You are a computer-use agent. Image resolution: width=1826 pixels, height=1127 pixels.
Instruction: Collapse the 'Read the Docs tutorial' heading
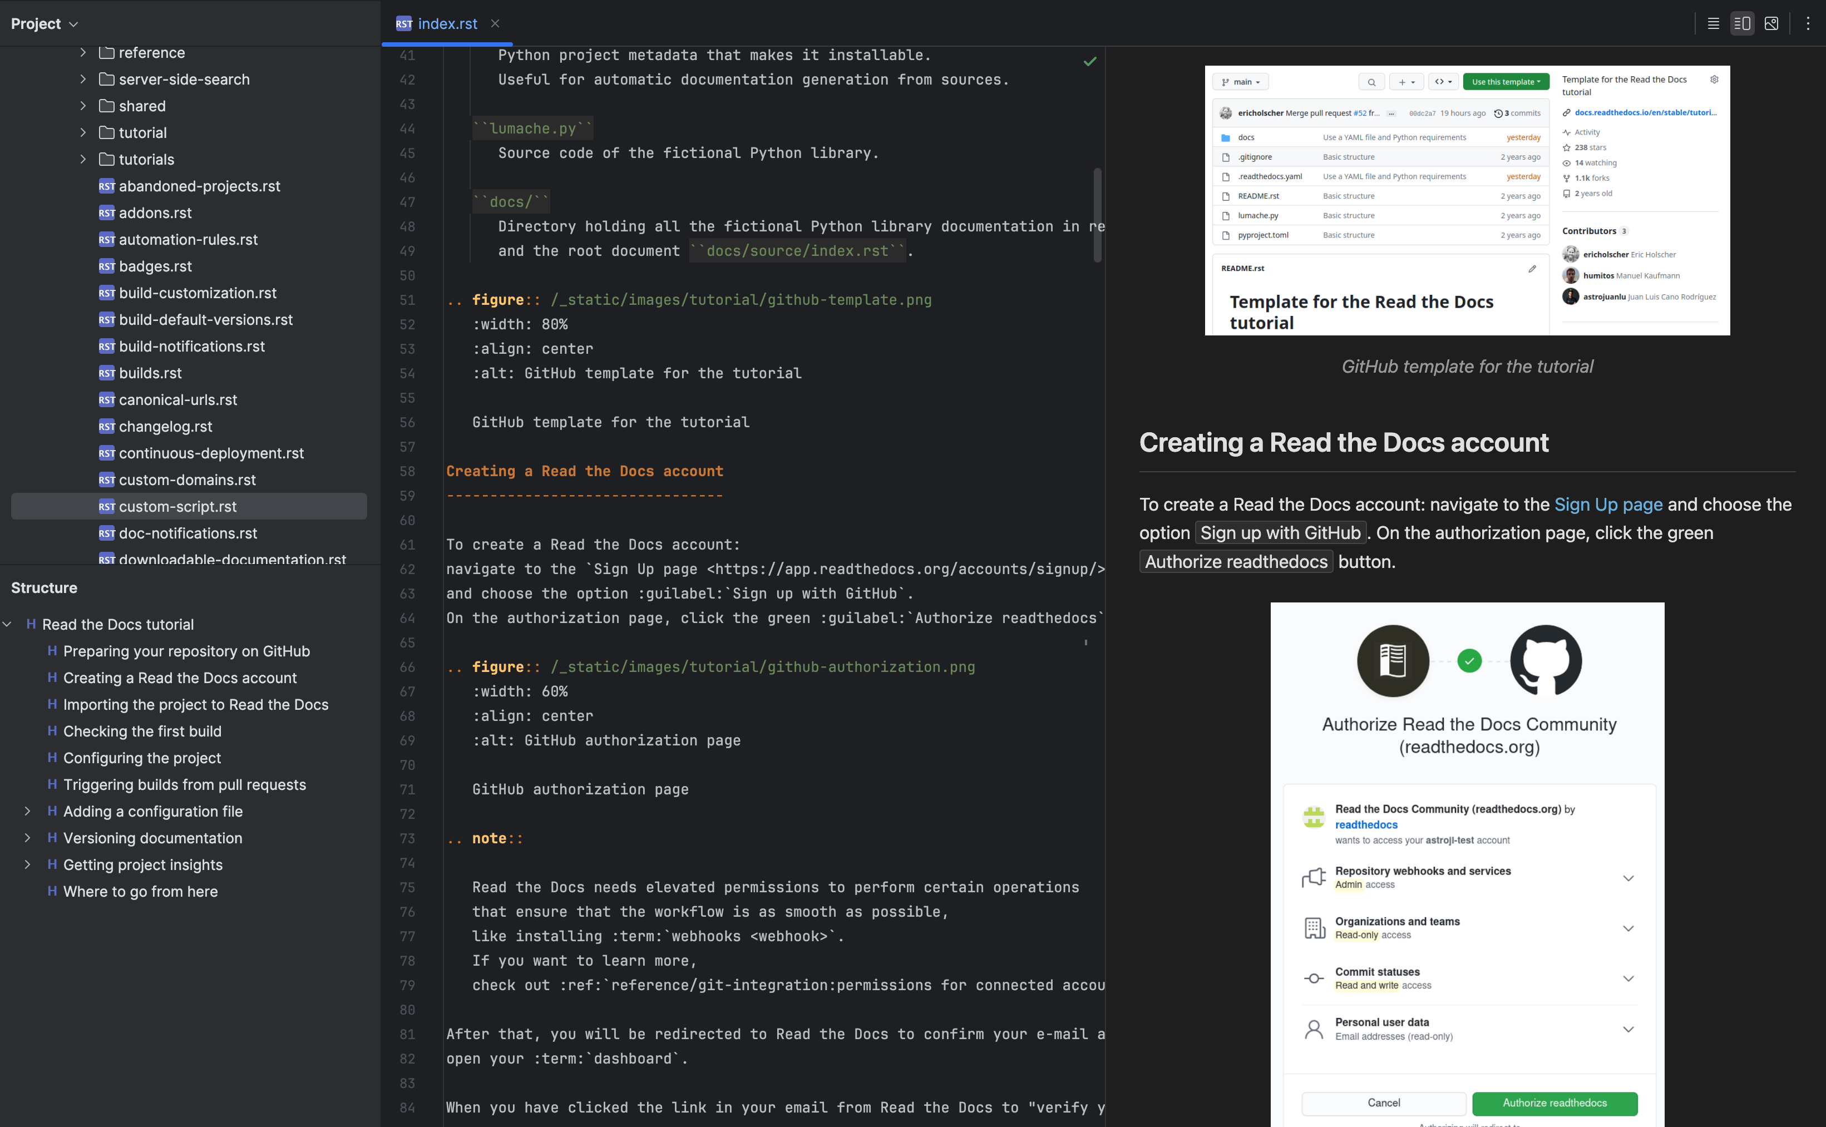tap(7, 624)
